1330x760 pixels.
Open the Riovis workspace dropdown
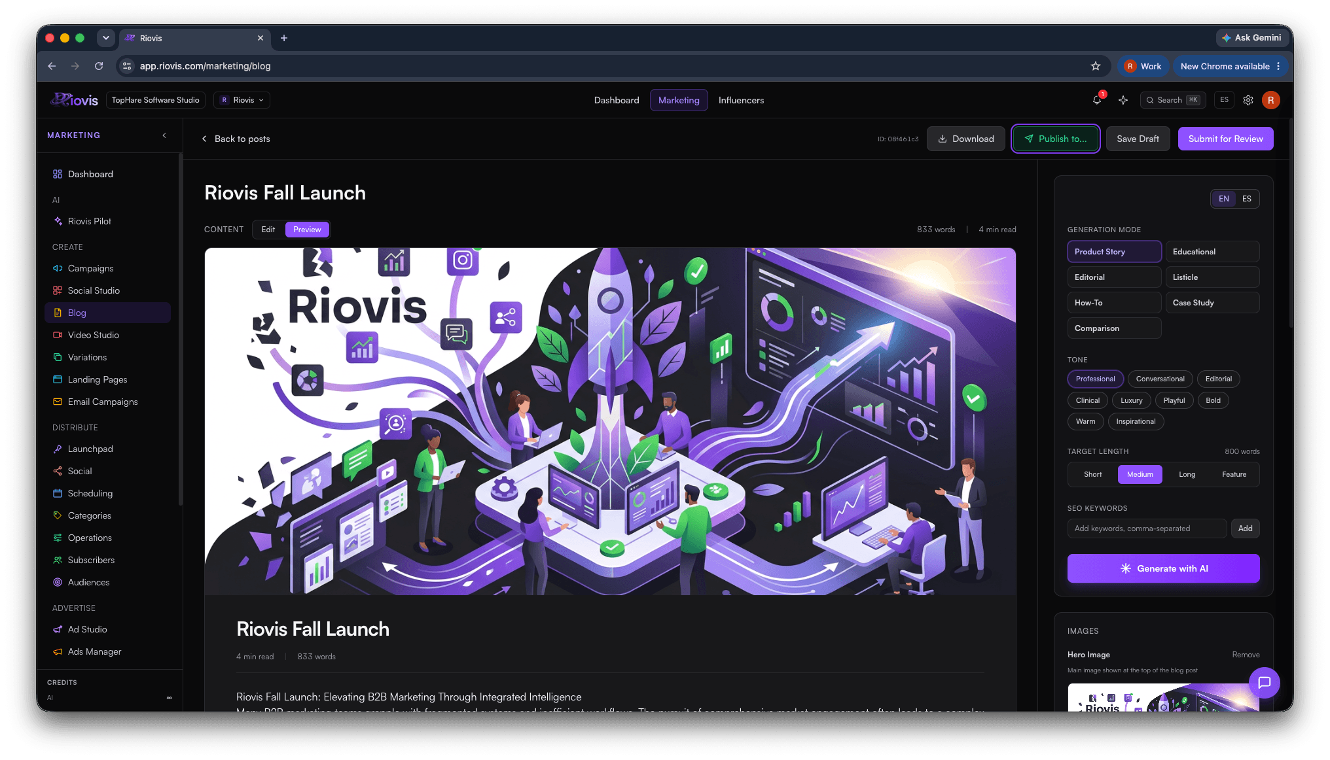point(242,100)
